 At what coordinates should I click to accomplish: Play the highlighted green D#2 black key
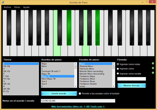point(69,28)
